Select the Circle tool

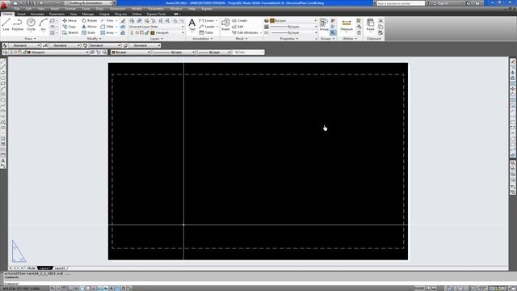tap(31, 25)
